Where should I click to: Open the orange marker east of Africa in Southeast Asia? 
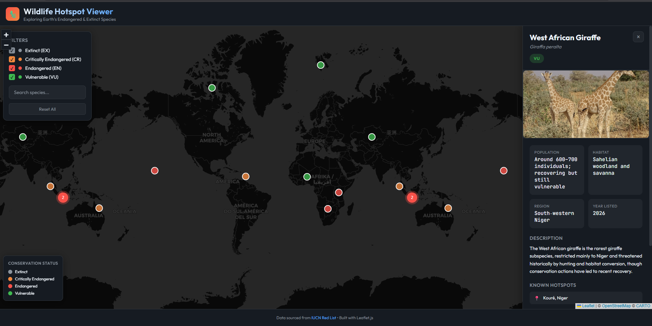coord(399,186)
